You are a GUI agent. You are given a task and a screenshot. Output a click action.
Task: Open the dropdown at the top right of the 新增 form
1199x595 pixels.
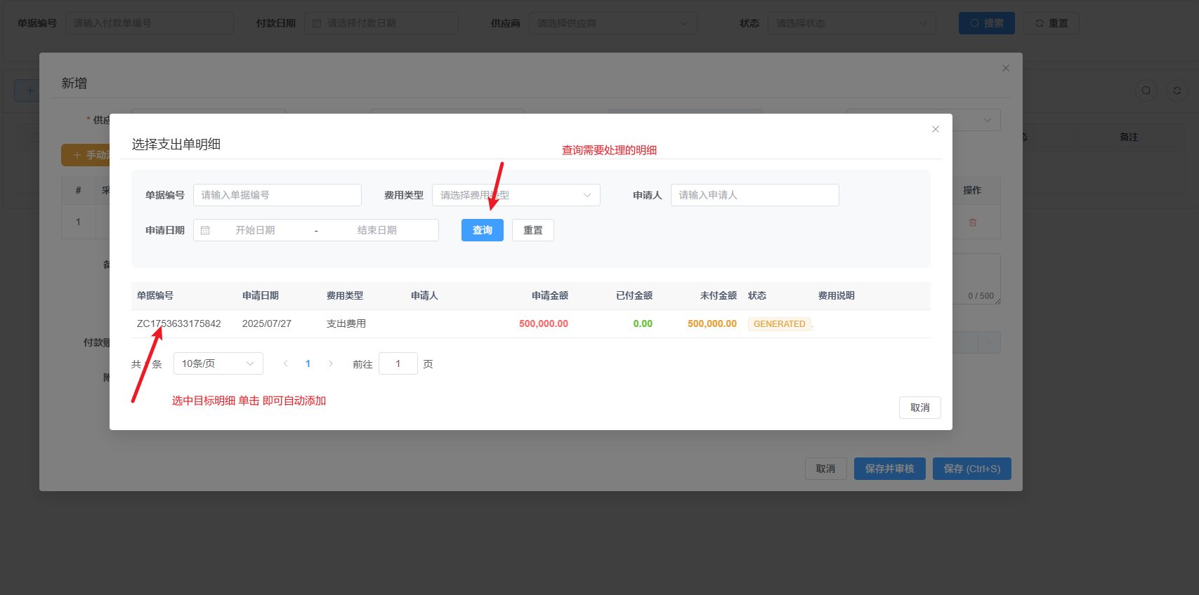(x=976, y=120)
